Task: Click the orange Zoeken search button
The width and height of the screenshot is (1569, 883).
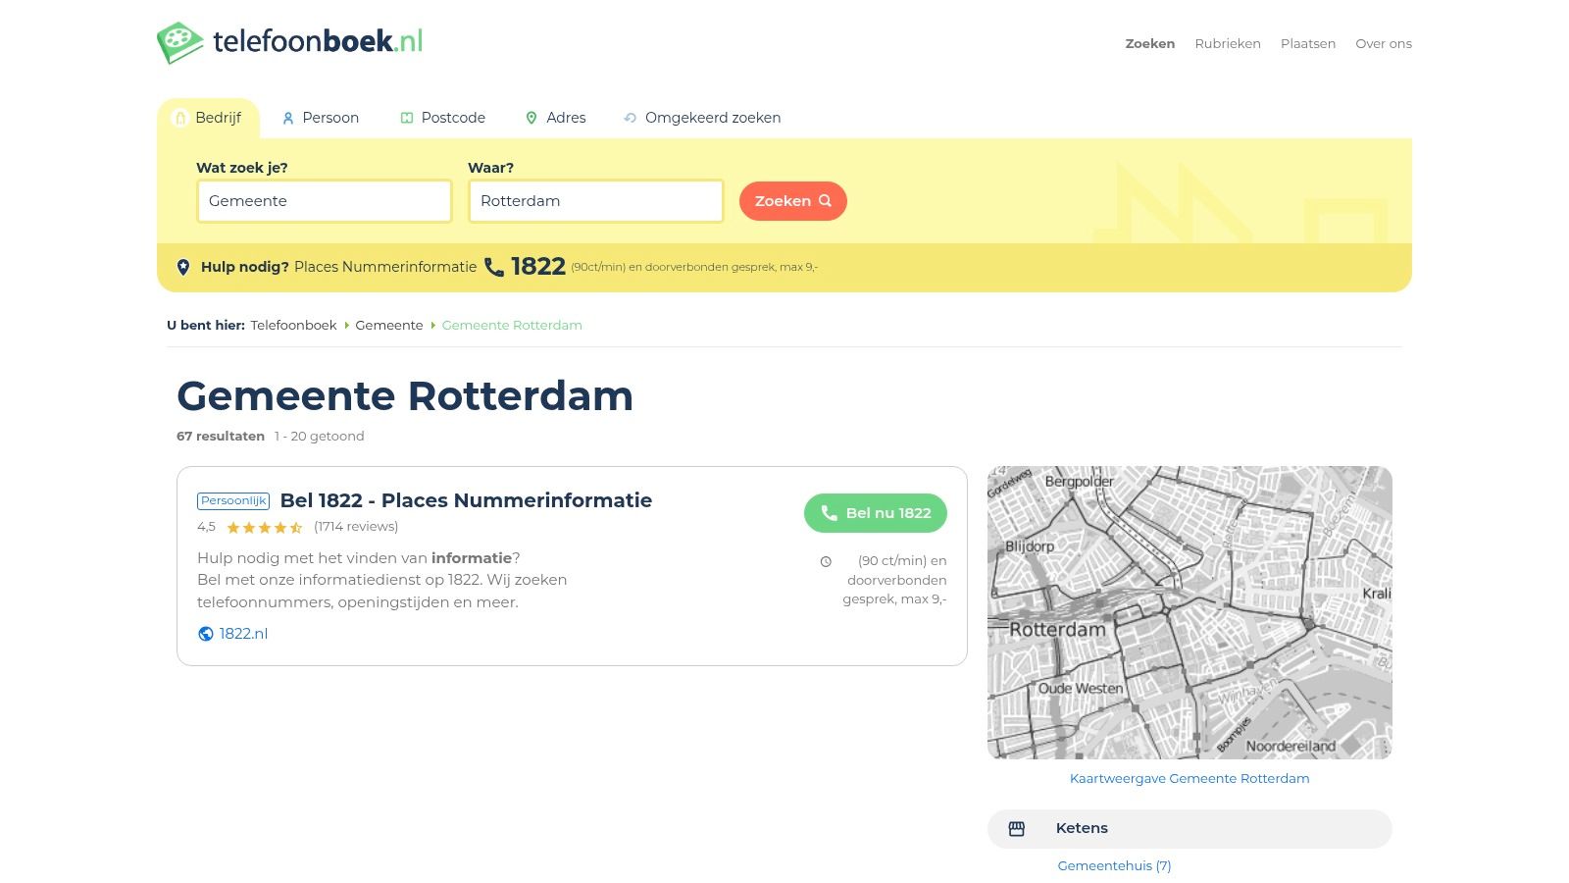Action: click(x=793, y=201)
